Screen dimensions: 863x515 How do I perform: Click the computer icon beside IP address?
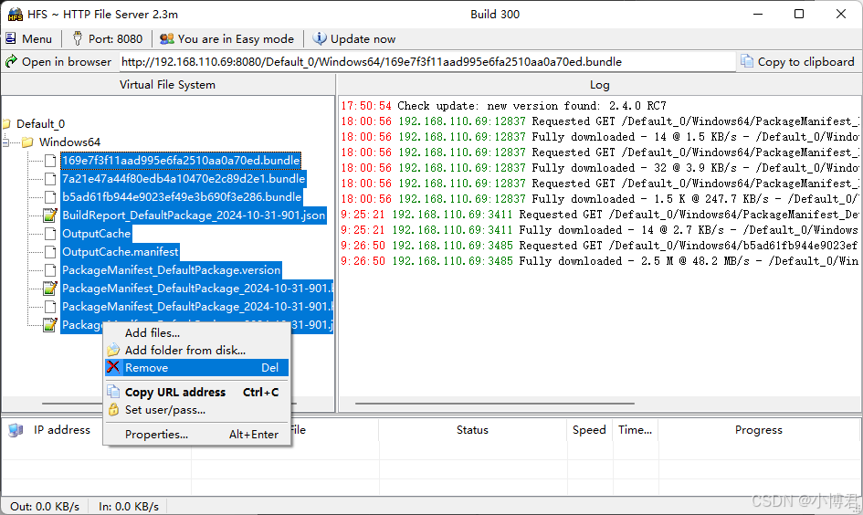(x=16, y=430)
